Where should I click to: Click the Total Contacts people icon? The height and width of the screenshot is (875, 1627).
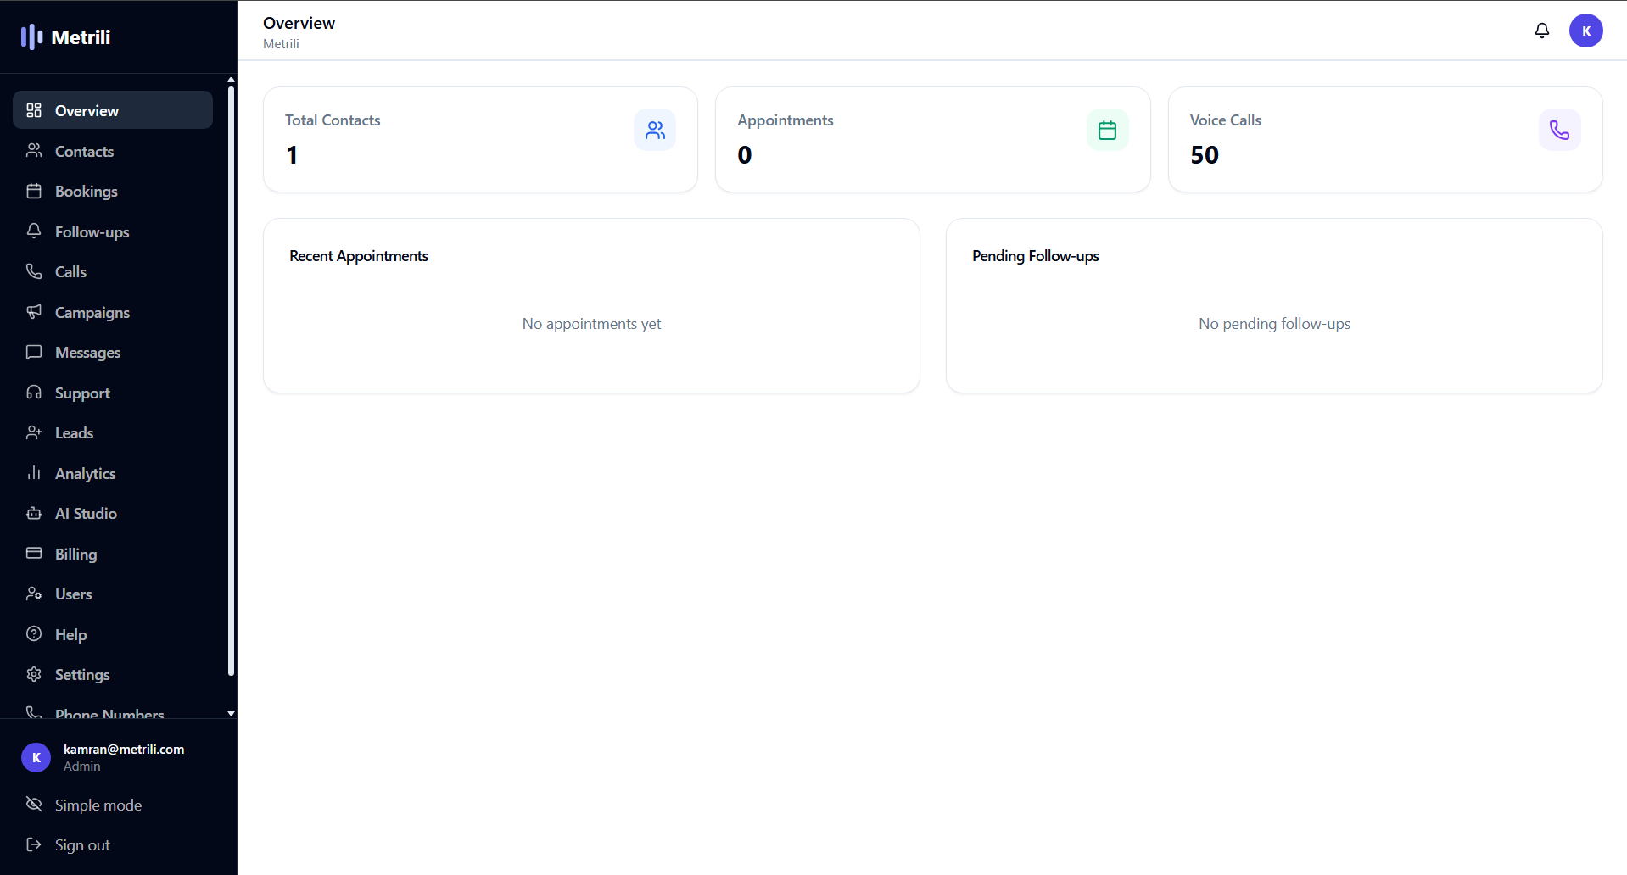coord(655,130)
